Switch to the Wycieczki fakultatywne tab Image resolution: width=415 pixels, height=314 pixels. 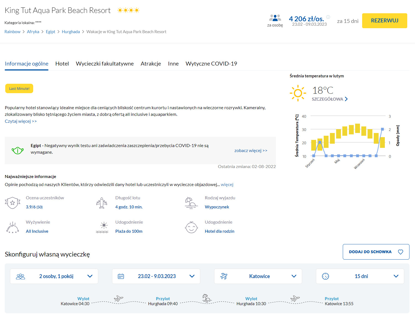point(105,64)
